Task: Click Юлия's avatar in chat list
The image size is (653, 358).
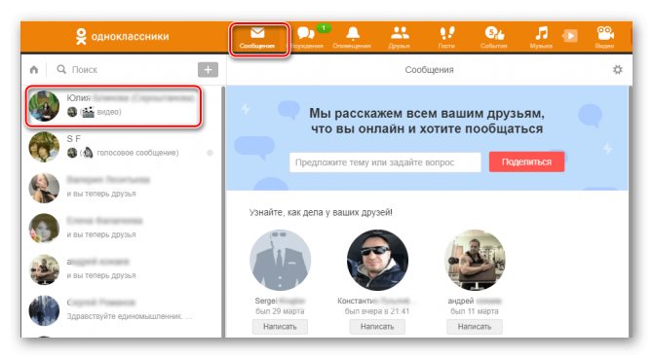Action: click(x=44, y=106)
